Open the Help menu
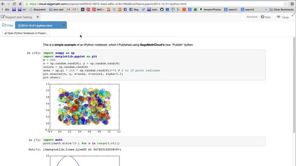 pyautogui.click(x=265, y=17)
